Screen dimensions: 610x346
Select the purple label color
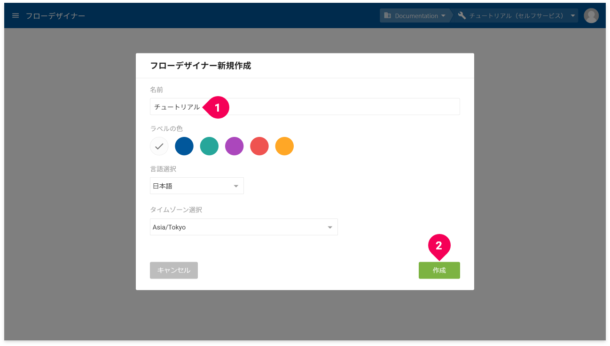pos(235,146)
